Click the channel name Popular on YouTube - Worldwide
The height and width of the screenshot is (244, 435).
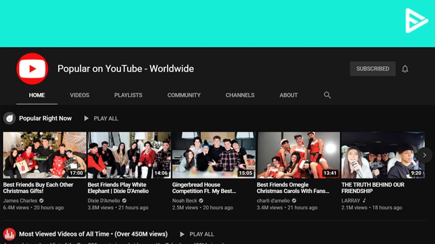point(126,69)
